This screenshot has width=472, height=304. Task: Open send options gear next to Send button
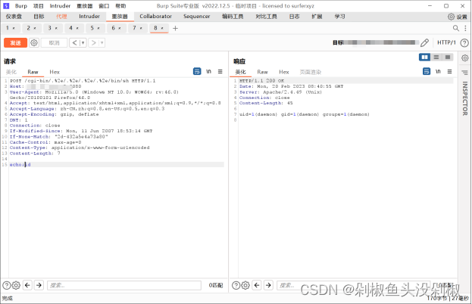34,42
